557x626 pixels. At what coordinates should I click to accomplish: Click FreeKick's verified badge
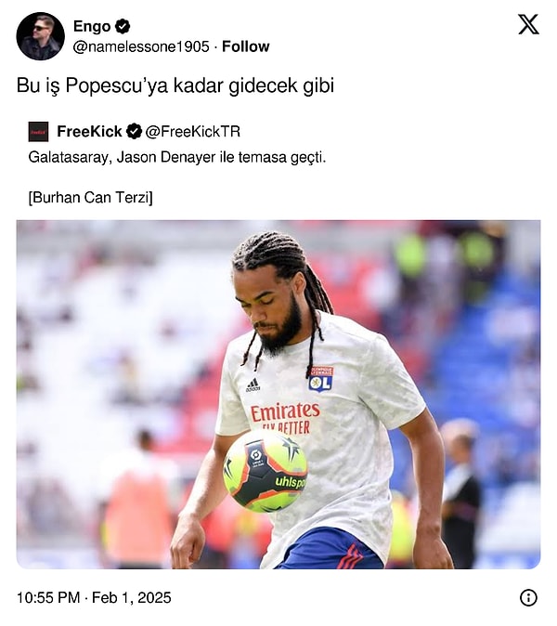click(x=134, y=131)
